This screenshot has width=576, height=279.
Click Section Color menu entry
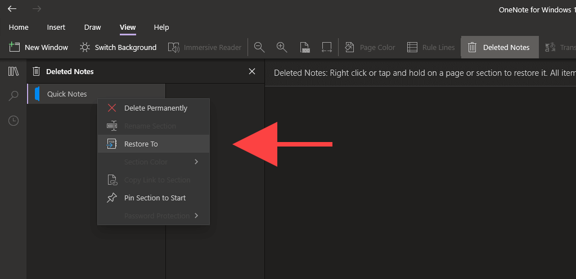pyautogui.click(x=154, y=162)
